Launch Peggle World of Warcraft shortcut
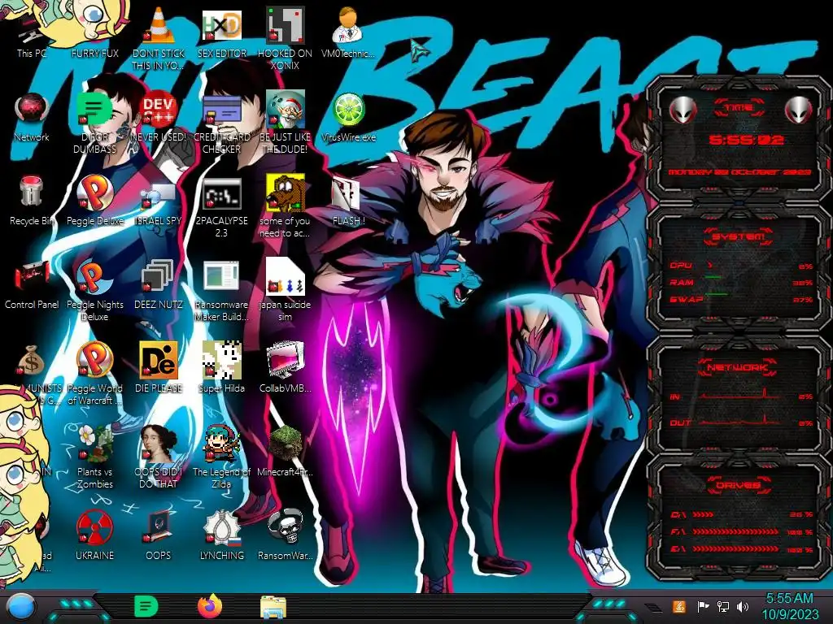 tap(94, 372)
